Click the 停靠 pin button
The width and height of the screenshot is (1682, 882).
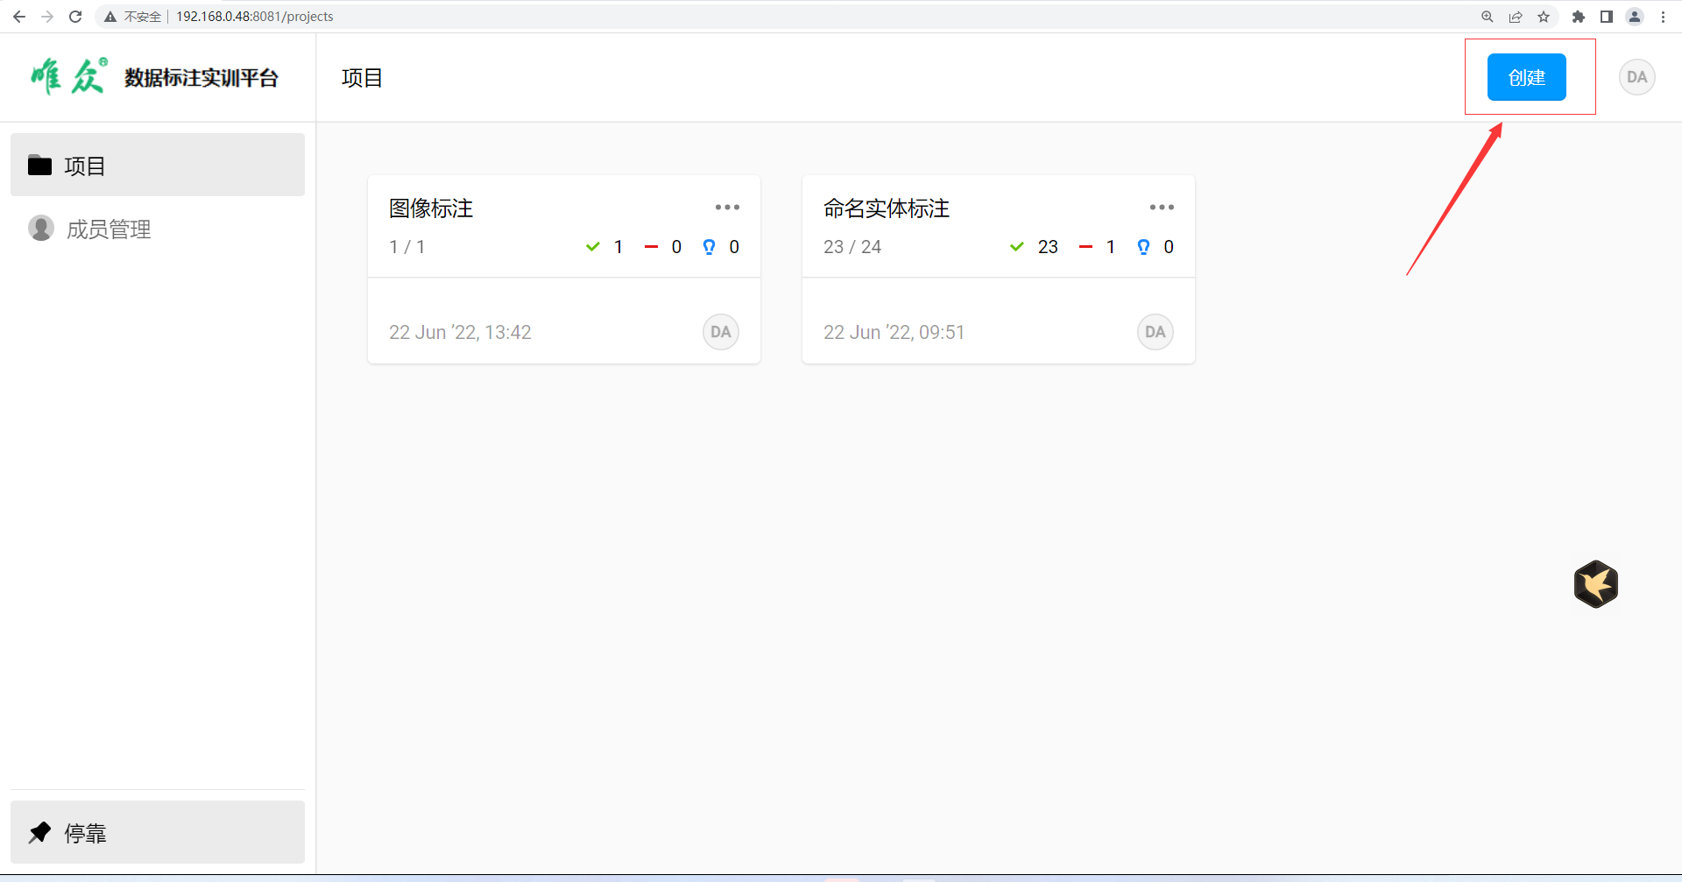(x=158, y=832)
